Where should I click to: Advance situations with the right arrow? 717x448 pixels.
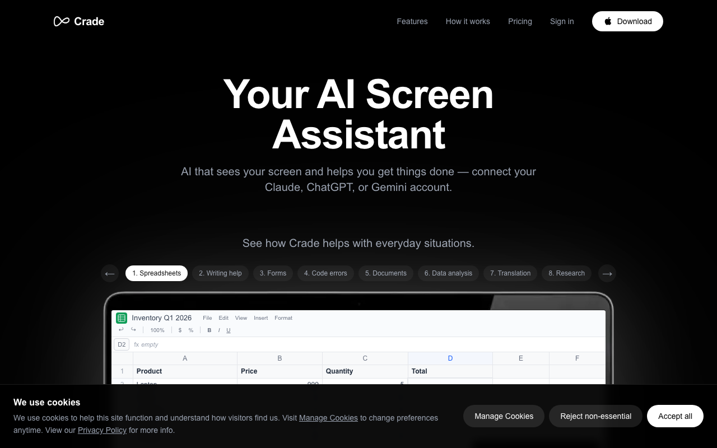tap(607, 273)
